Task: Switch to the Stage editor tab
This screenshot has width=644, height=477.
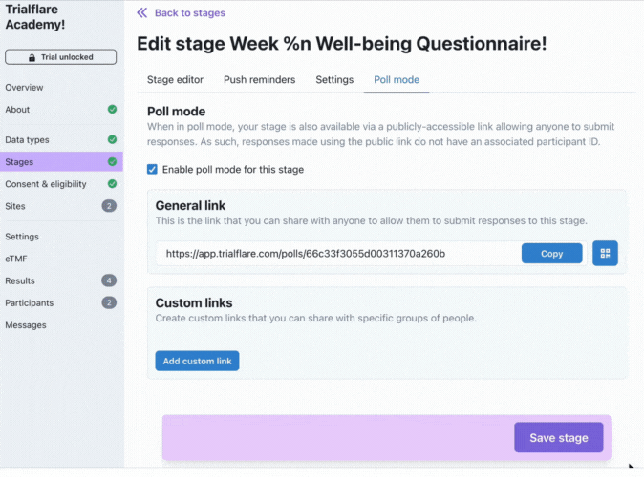Action: [175, 80]
